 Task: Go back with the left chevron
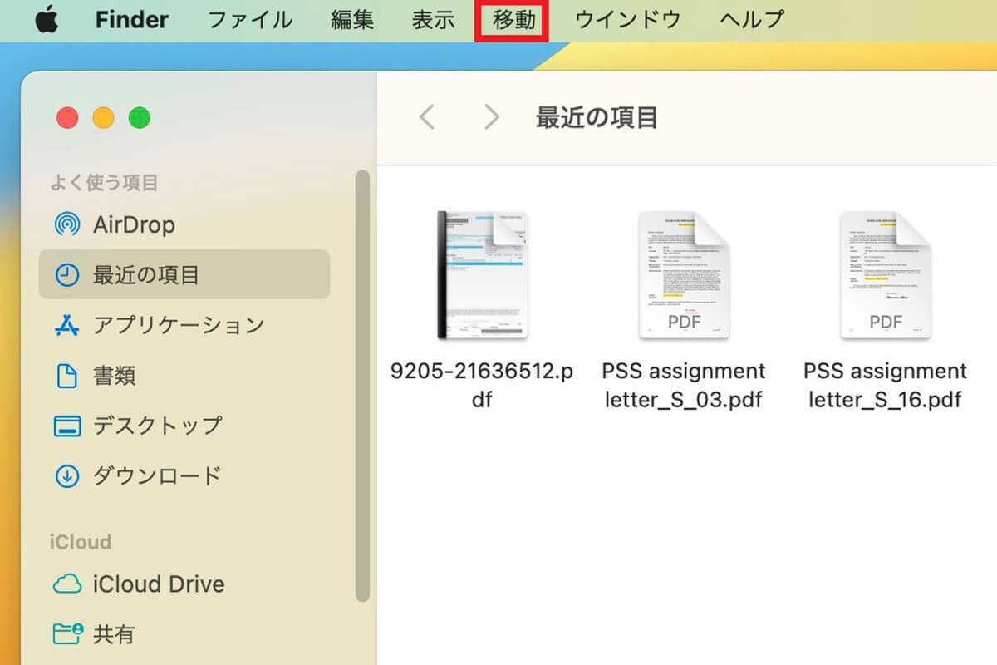[x=427, y=117]
